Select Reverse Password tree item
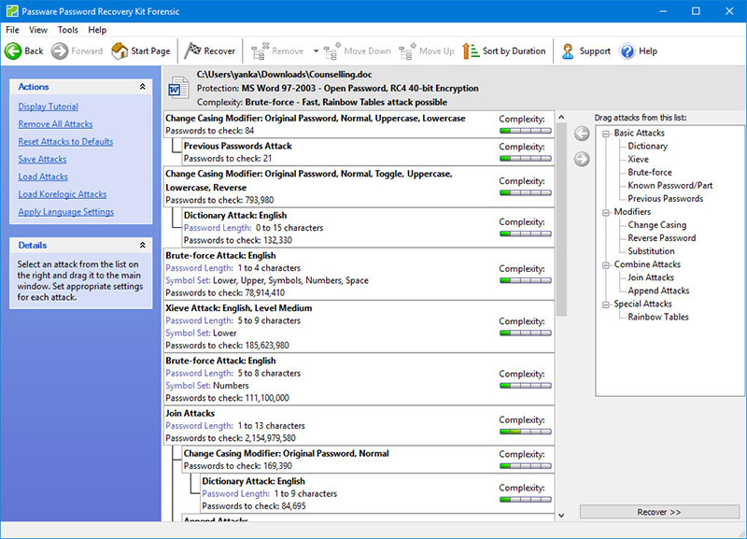747x539 pixels. [x=662, y=238]
